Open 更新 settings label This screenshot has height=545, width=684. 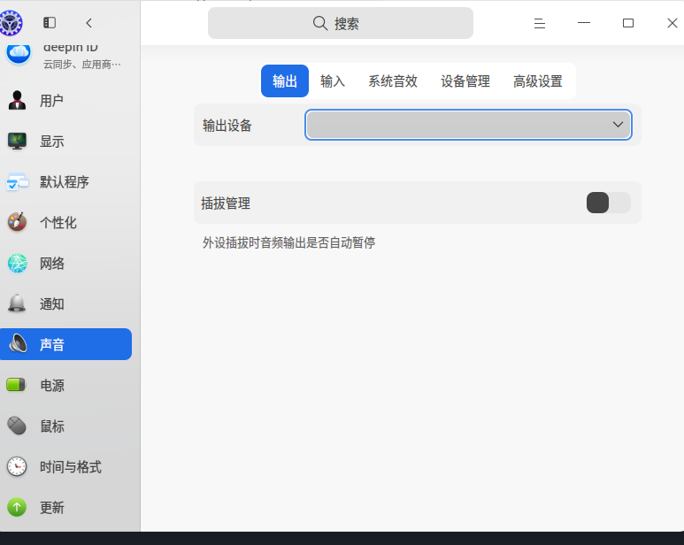coord(51,508)
